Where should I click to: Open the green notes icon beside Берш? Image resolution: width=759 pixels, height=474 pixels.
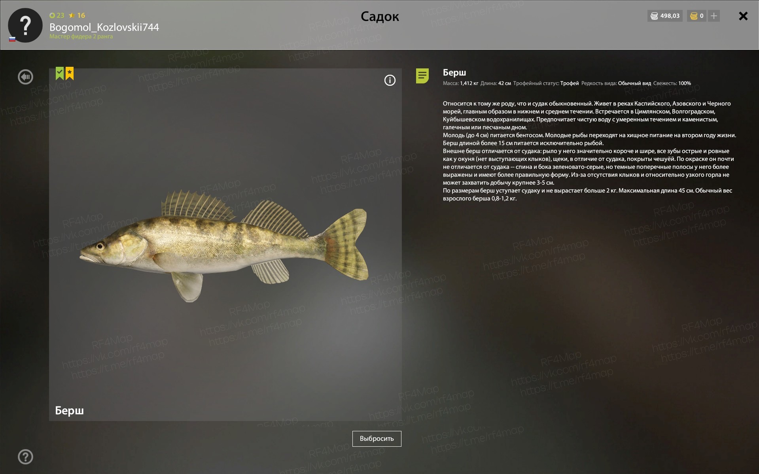click(x=422, y=76)
